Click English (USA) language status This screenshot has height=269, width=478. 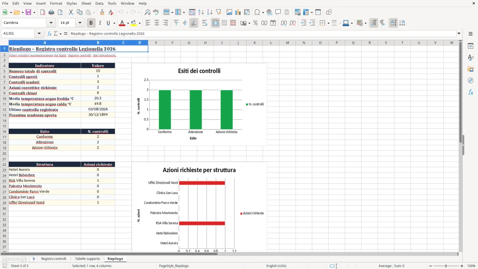(276, 266)
